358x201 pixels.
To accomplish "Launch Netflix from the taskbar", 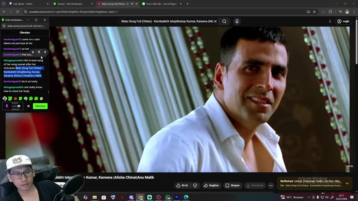I will pyautogui.click(x=122, y=197).
